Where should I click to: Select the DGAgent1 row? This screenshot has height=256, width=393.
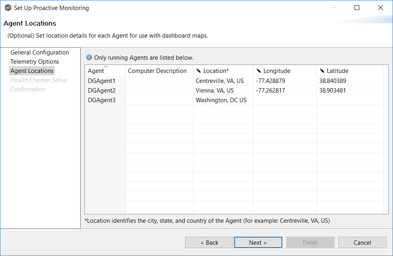tap(101, 81)
